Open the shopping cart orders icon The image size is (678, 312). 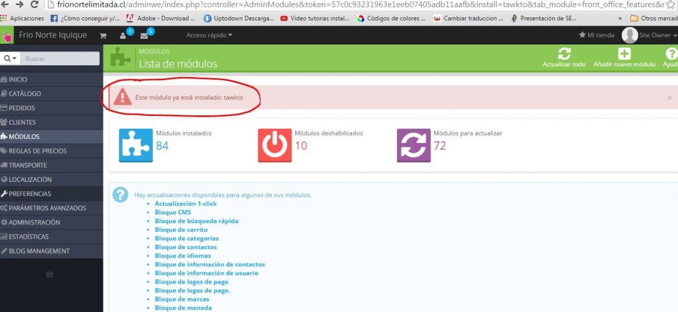click(103, 36)
